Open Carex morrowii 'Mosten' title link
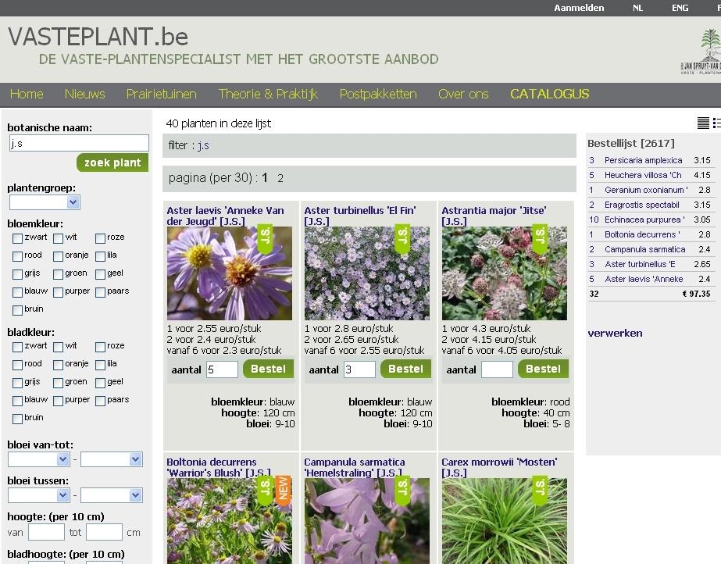 (499, 467)
